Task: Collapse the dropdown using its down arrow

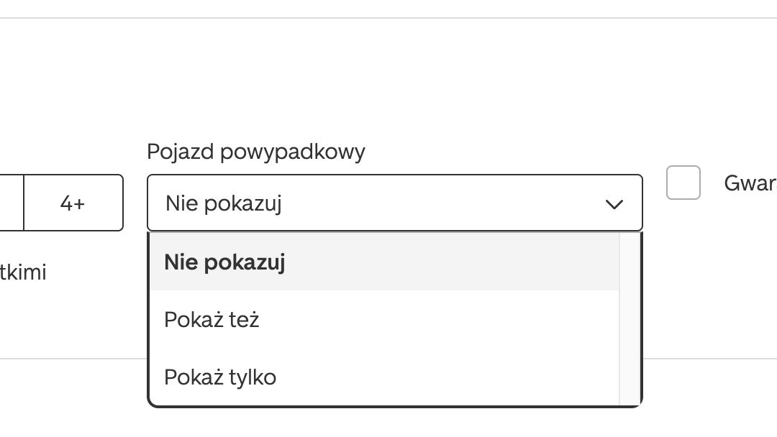Action: click(614, 204)
